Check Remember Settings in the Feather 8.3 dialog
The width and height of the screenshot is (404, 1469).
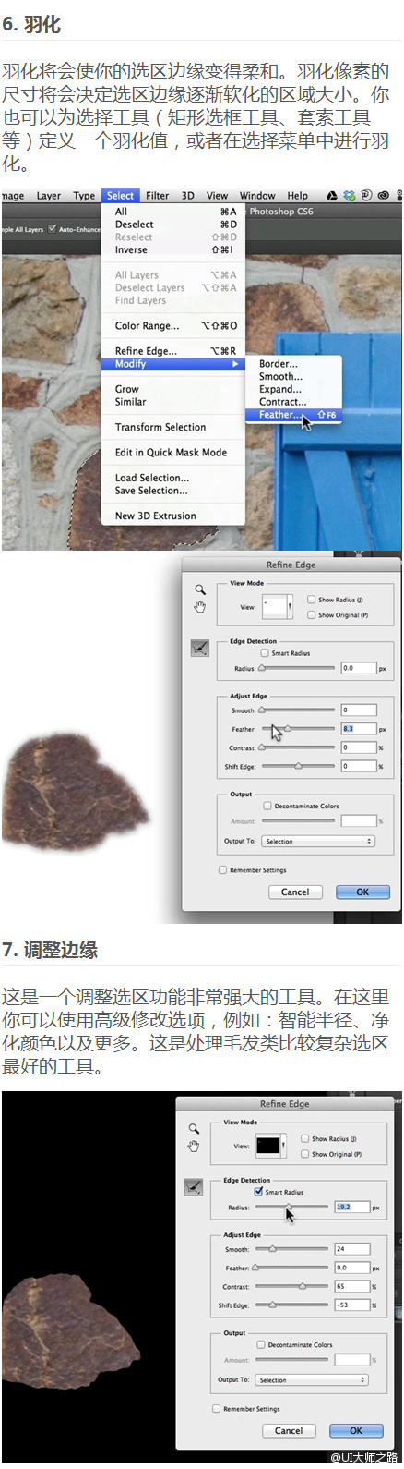pyautogui.click(x=222, y=869)
